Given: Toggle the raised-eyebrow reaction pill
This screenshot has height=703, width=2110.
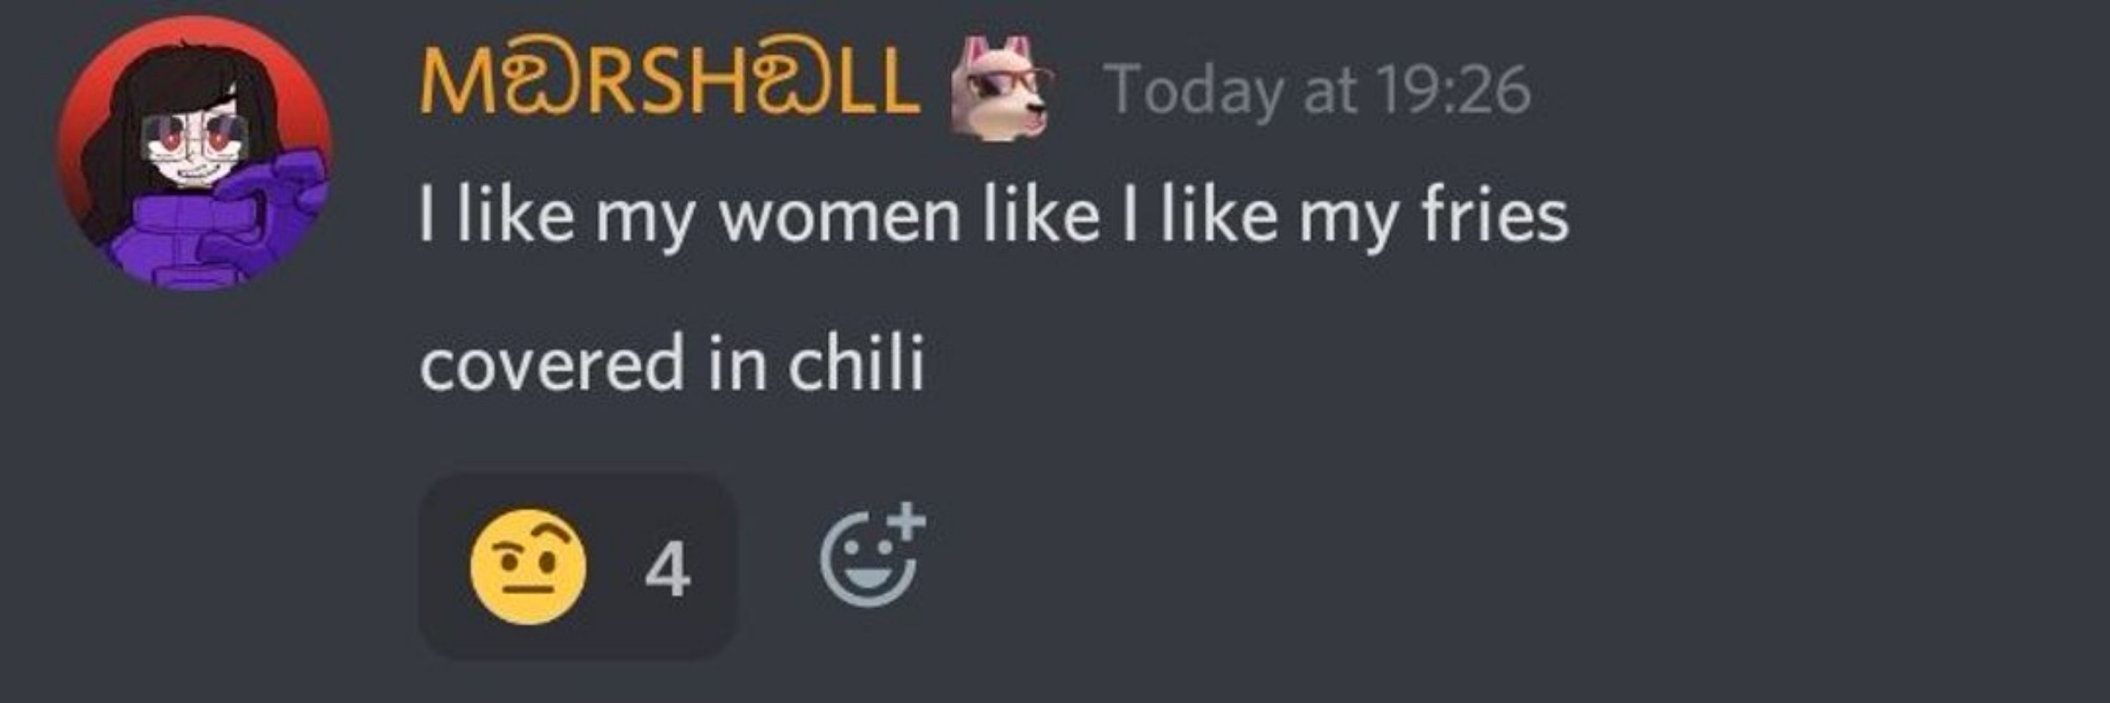Looking at the screenshot, I should coord(577,567).
